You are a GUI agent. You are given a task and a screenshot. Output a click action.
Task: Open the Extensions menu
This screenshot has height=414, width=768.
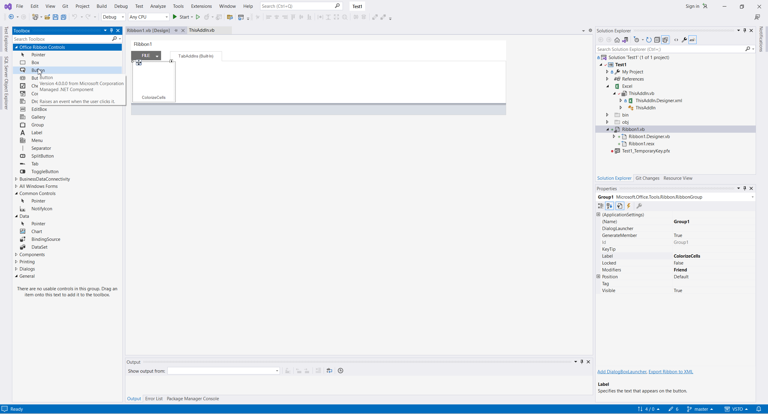201,6
